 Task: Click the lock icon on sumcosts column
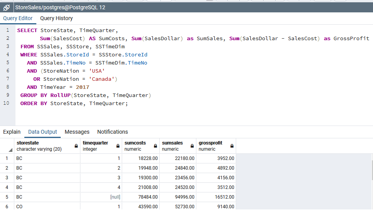click(155, 146)
